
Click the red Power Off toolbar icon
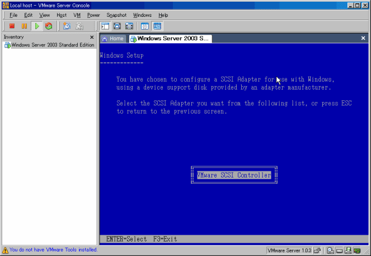tap(12, 26)
